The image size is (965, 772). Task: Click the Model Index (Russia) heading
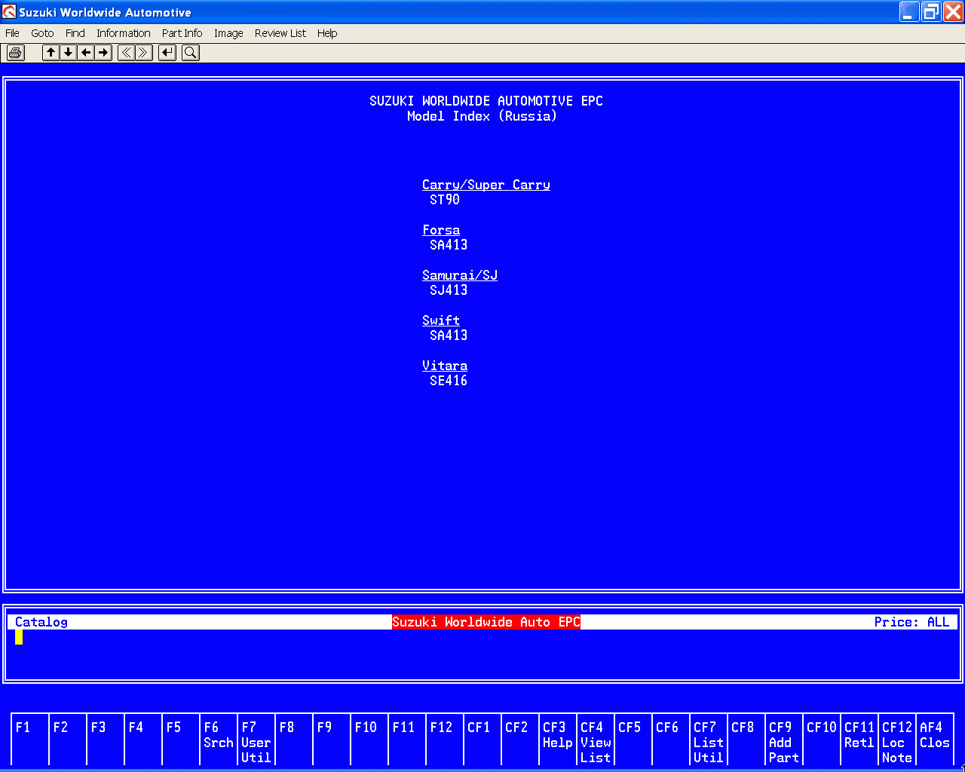pos(482,116)
